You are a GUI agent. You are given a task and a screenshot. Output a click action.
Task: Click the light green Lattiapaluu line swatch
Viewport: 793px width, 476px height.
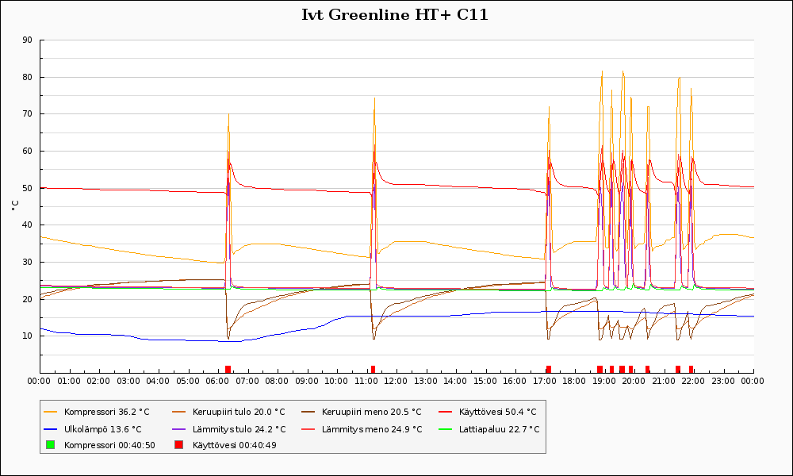coord(446,429)
